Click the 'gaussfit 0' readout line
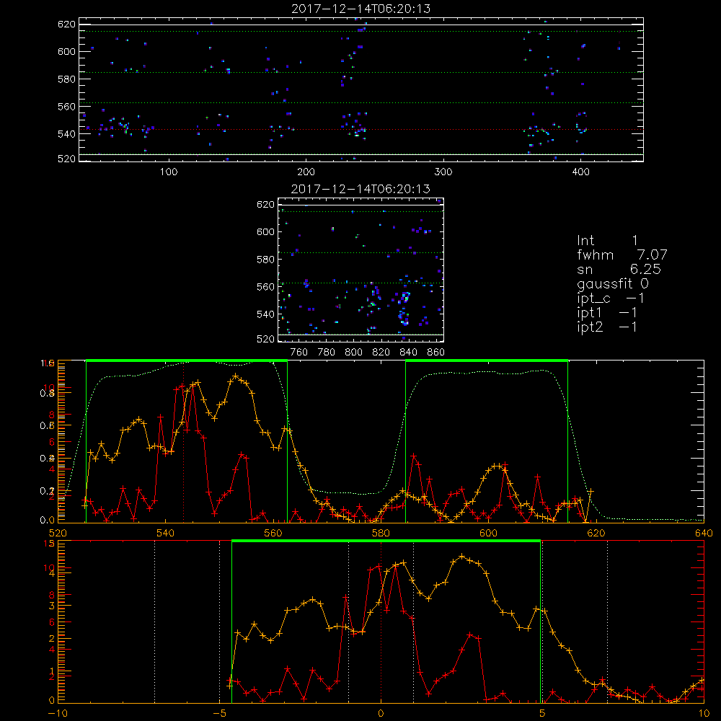 [612, 283]
